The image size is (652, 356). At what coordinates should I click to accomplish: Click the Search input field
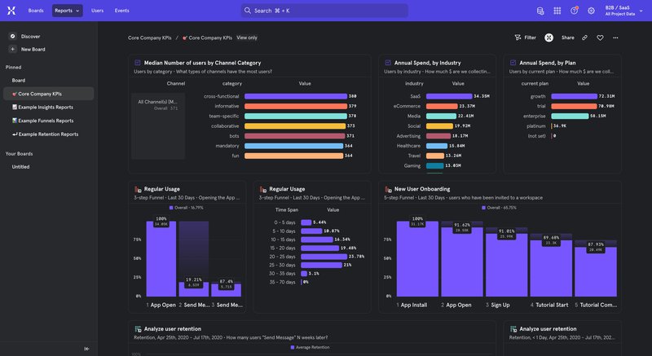[326, 11]
